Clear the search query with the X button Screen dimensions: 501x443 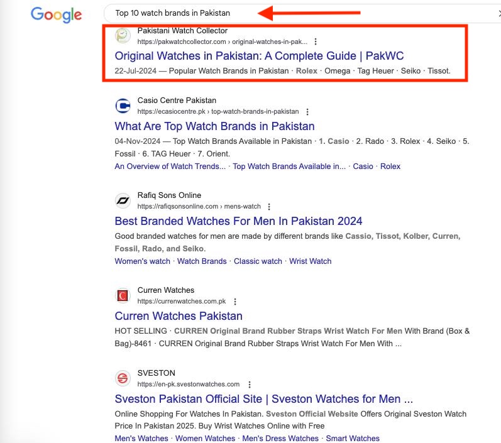coord(499,13)
